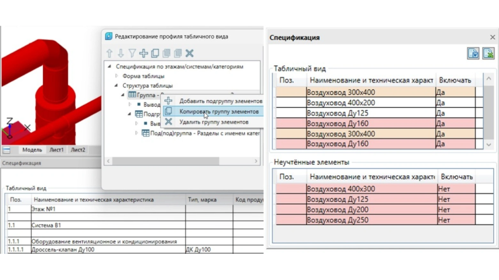This screenshot has width=499, height=280.
Task: Click the export to Excel icon
Action: 488,53
